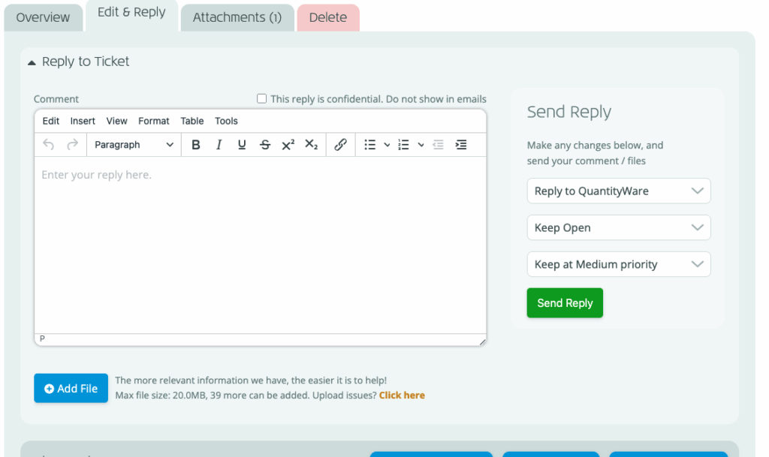
Task: Open the Paragraph style dropdown
Action: (134, 145)
